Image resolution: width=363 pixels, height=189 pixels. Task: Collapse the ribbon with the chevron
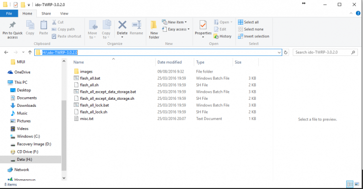tap(351, 14)
